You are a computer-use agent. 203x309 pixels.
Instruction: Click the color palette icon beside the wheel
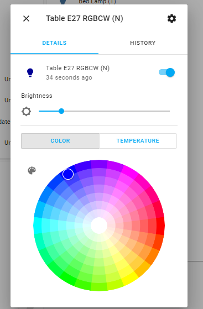(32, 170)
